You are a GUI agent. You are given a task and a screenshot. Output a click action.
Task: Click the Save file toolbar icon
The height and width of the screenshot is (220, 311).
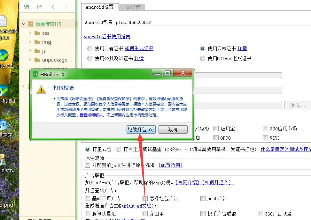point(40,7)
